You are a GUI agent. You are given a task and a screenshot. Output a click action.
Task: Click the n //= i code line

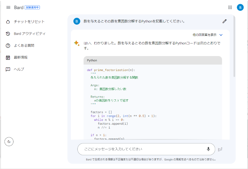pyautogui.click(x=104, y=127)
